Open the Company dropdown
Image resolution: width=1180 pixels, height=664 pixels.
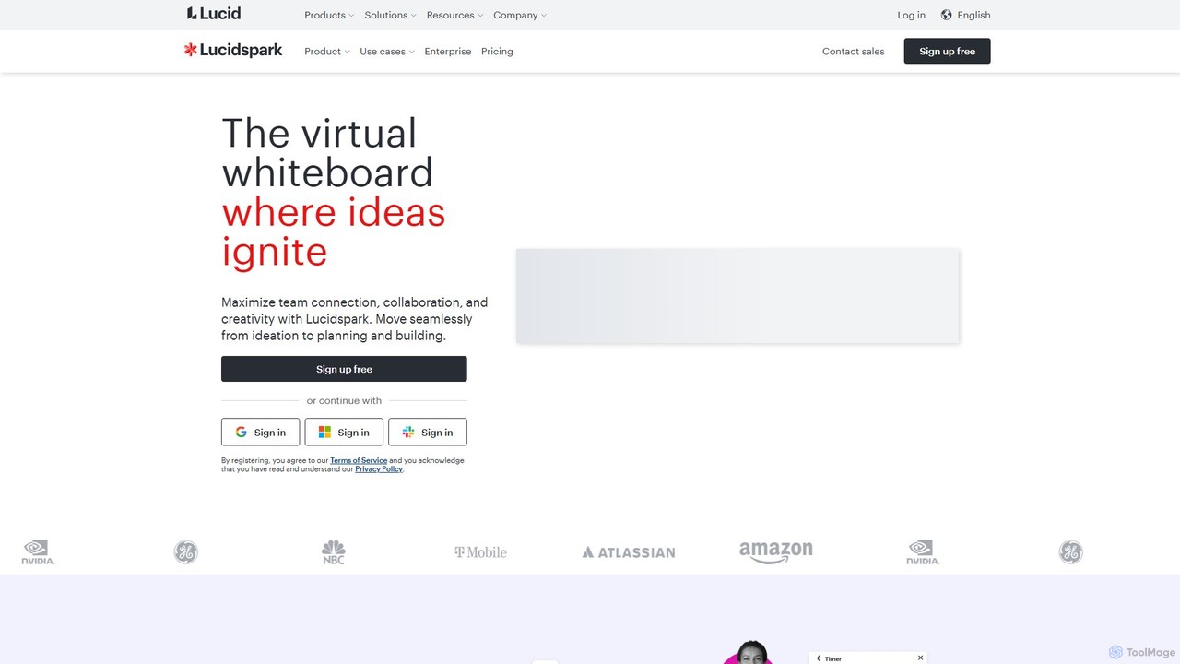point(520,15)
